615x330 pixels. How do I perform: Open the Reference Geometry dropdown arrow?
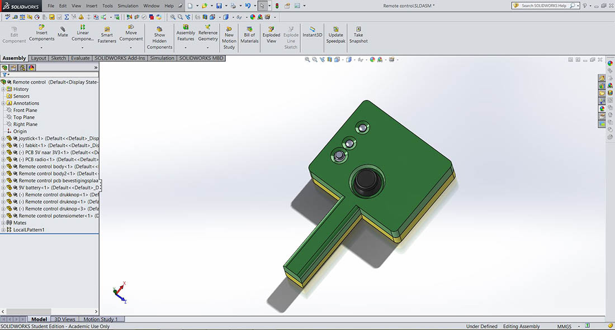207,48
